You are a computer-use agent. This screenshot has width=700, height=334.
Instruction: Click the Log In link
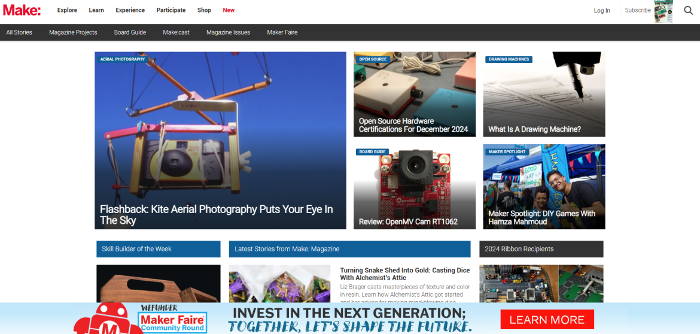click(602, 10)
